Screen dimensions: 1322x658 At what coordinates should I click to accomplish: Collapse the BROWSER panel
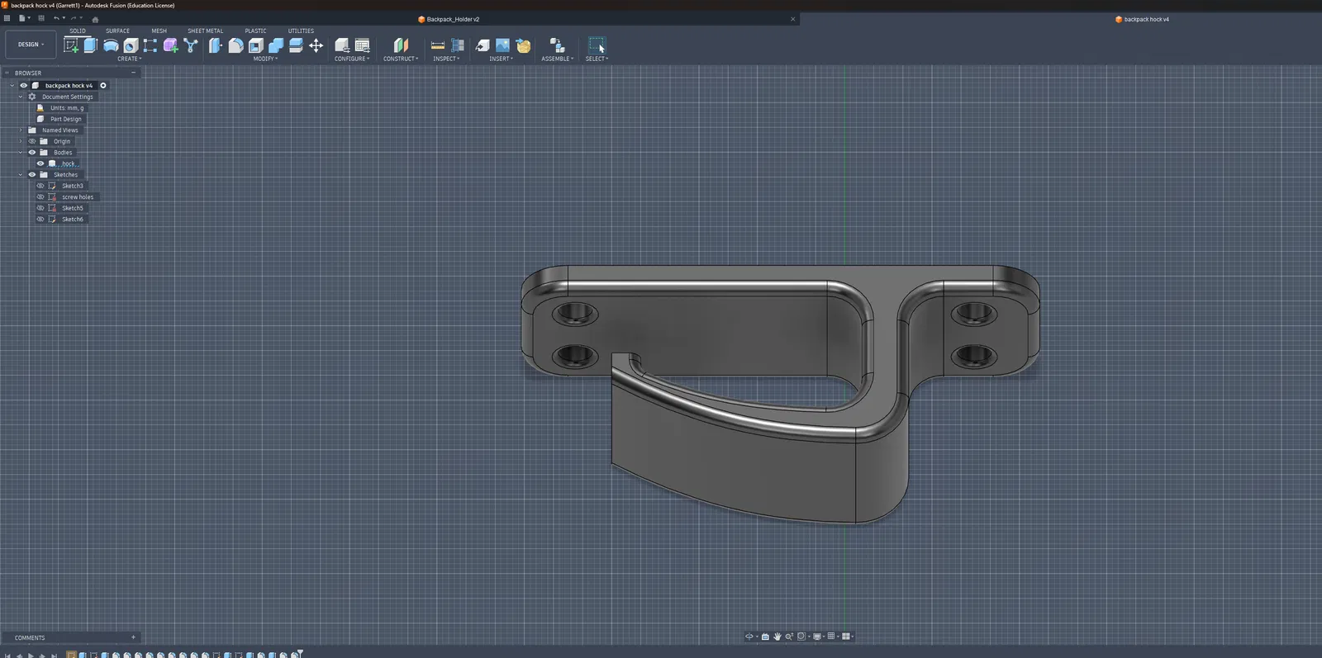tap(133, 73)
